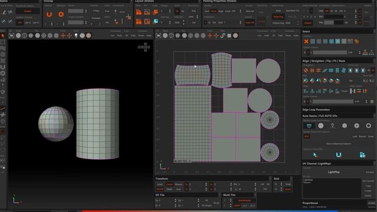Select Local in Transform panel
The width and height of the screenshot is (377, 212).
[160, 184]
